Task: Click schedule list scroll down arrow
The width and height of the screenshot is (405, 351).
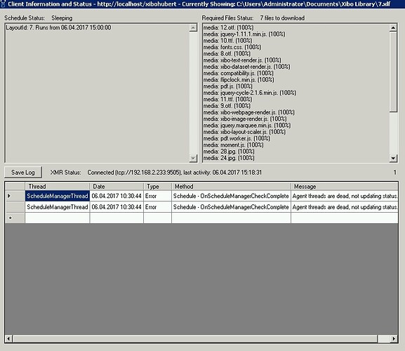Action: tap(193, 158)
